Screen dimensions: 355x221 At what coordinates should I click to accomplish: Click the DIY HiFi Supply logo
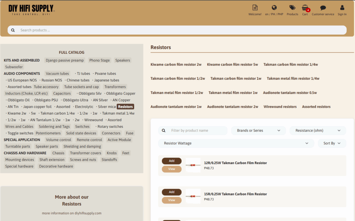click(31, 9)
